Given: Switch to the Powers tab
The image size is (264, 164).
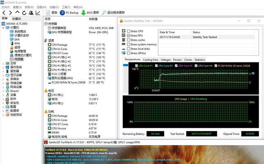Looking at the screenshot, I should coord(177,60).
